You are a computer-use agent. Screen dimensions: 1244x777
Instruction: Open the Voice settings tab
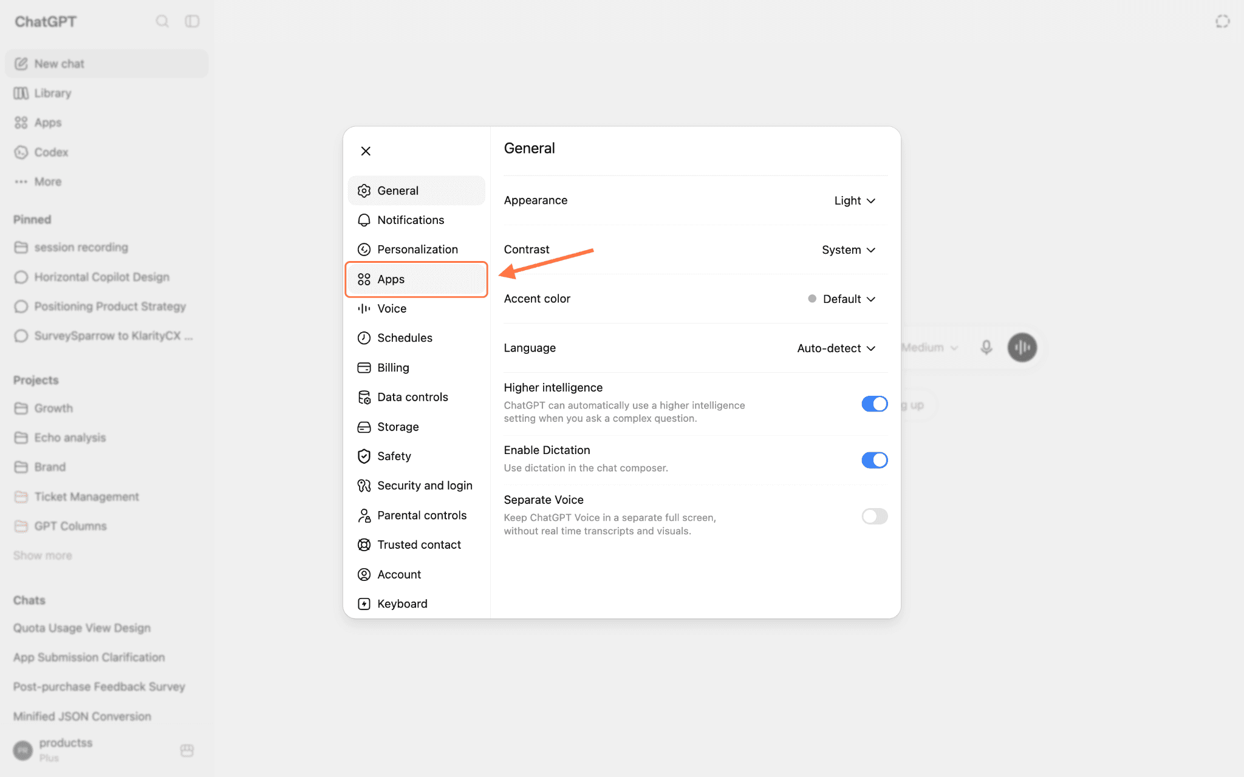point(416,308)
